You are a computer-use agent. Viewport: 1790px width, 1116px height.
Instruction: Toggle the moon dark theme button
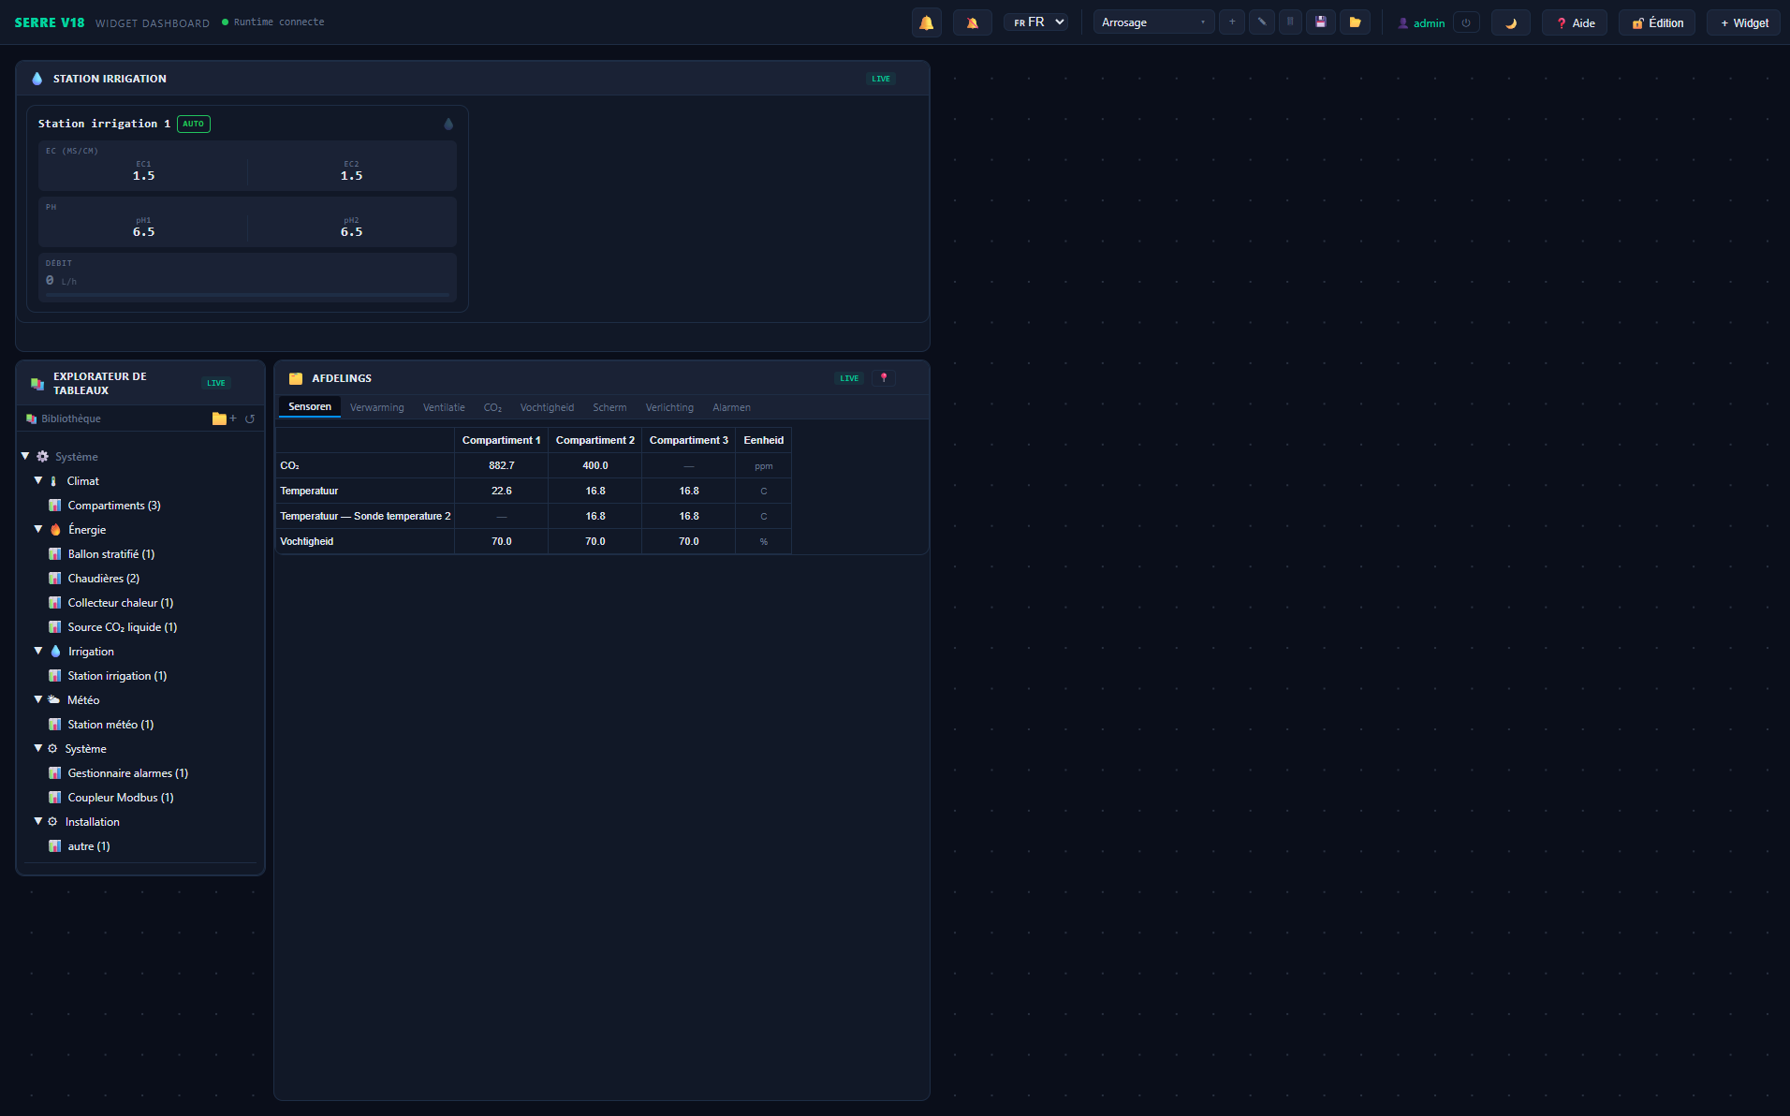click(x=1510, y=22)
